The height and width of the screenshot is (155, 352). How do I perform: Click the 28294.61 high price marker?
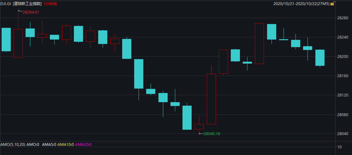pos(31,12)
